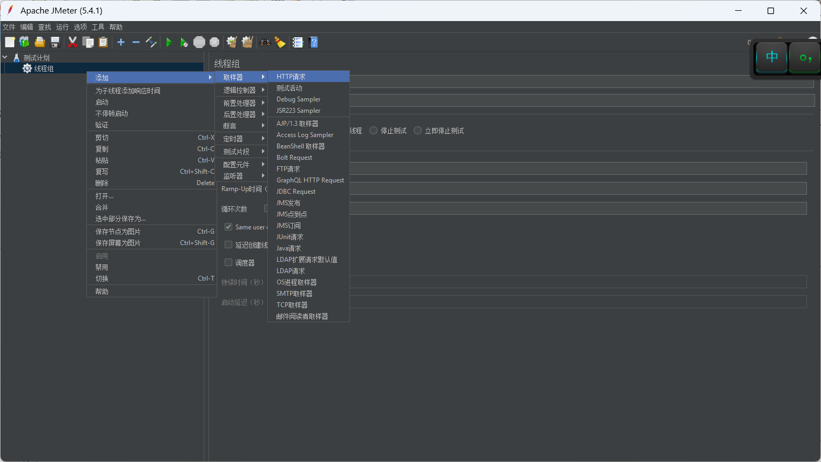
Task: Toggle the Same user checkbox
Action: tap(228, 227)
